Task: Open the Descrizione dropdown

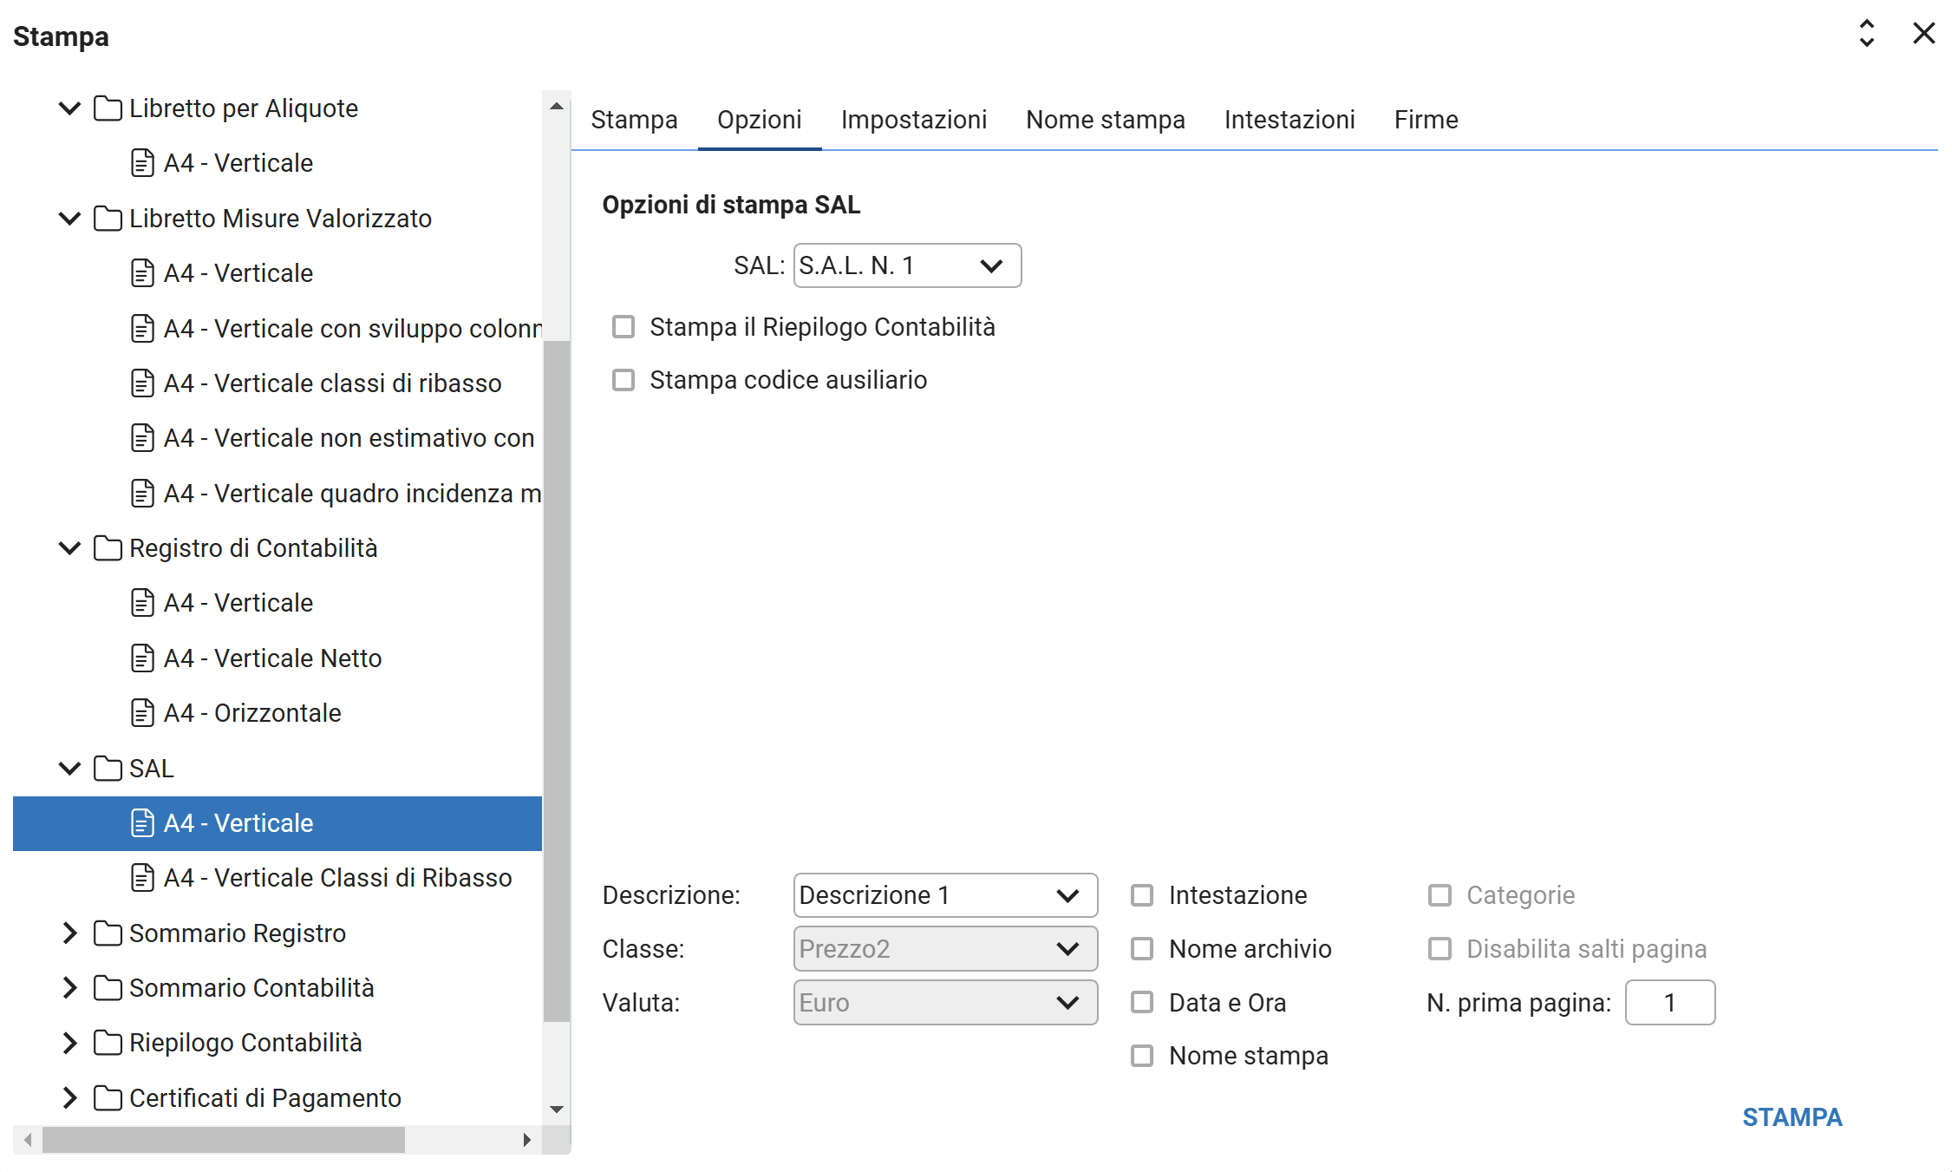Action: pos(944,895)
